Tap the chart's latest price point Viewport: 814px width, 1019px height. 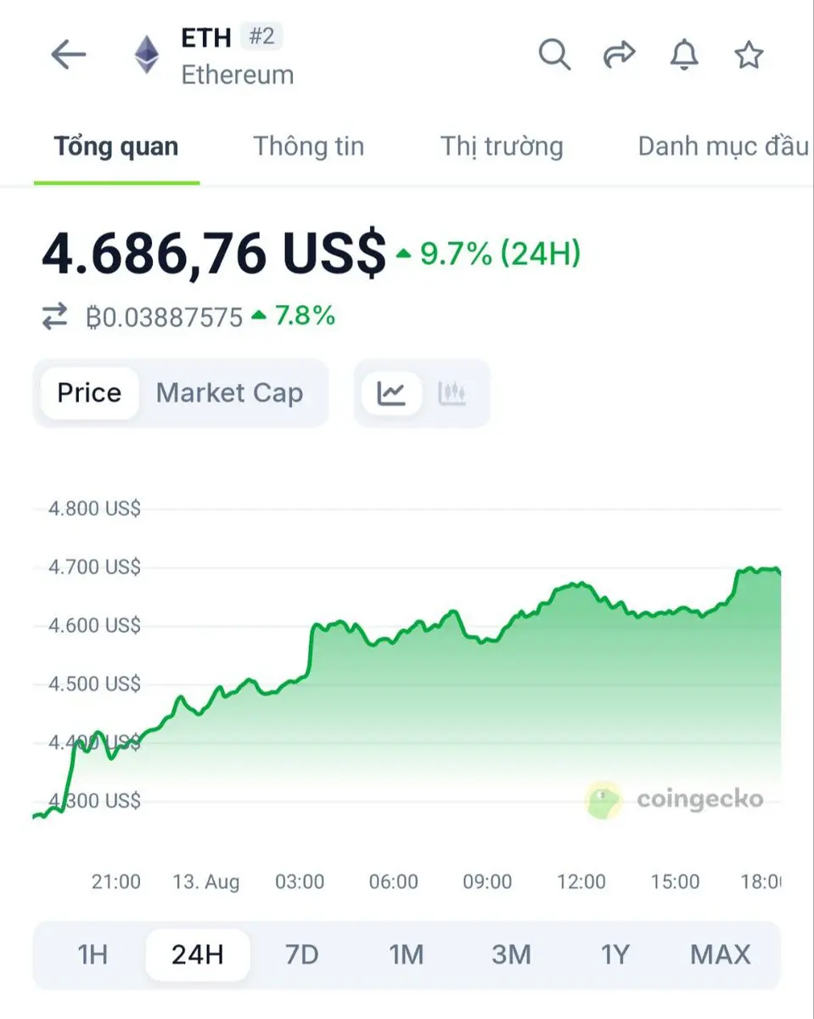(x=778, y=571)
